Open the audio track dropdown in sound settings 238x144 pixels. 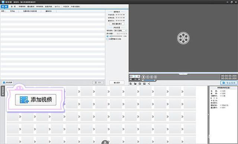120,31
